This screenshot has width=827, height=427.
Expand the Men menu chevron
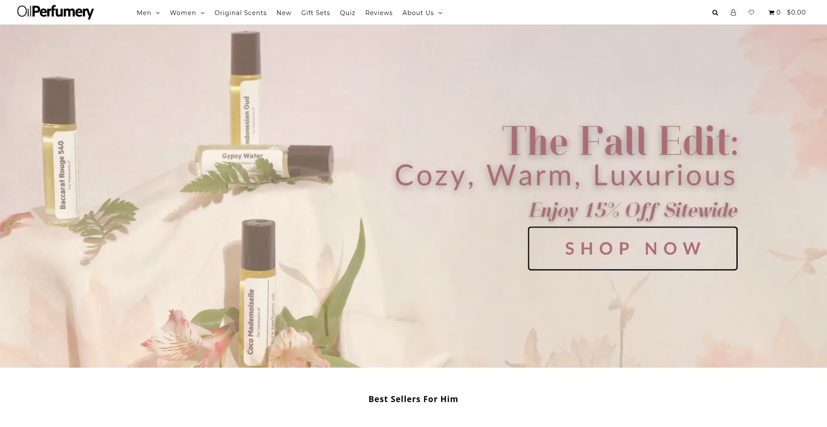(x=158, y=13)
